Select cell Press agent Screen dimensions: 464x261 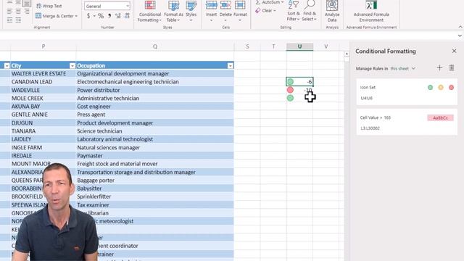[x=155, y=115]
